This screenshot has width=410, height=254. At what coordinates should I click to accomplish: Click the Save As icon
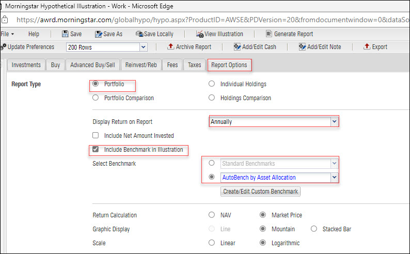pyautogui.click(x=98, y=34)
